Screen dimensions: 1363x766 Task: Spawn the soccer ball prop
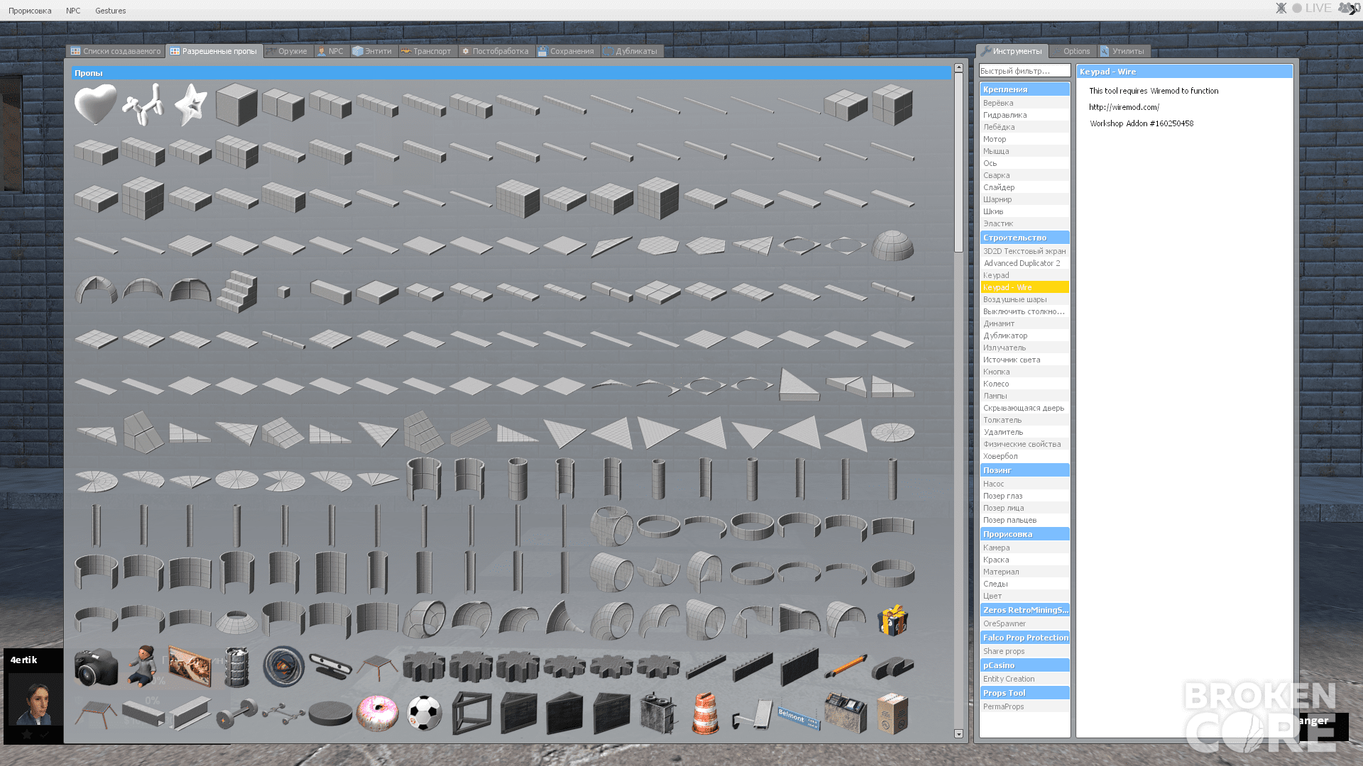pos(424,714)
